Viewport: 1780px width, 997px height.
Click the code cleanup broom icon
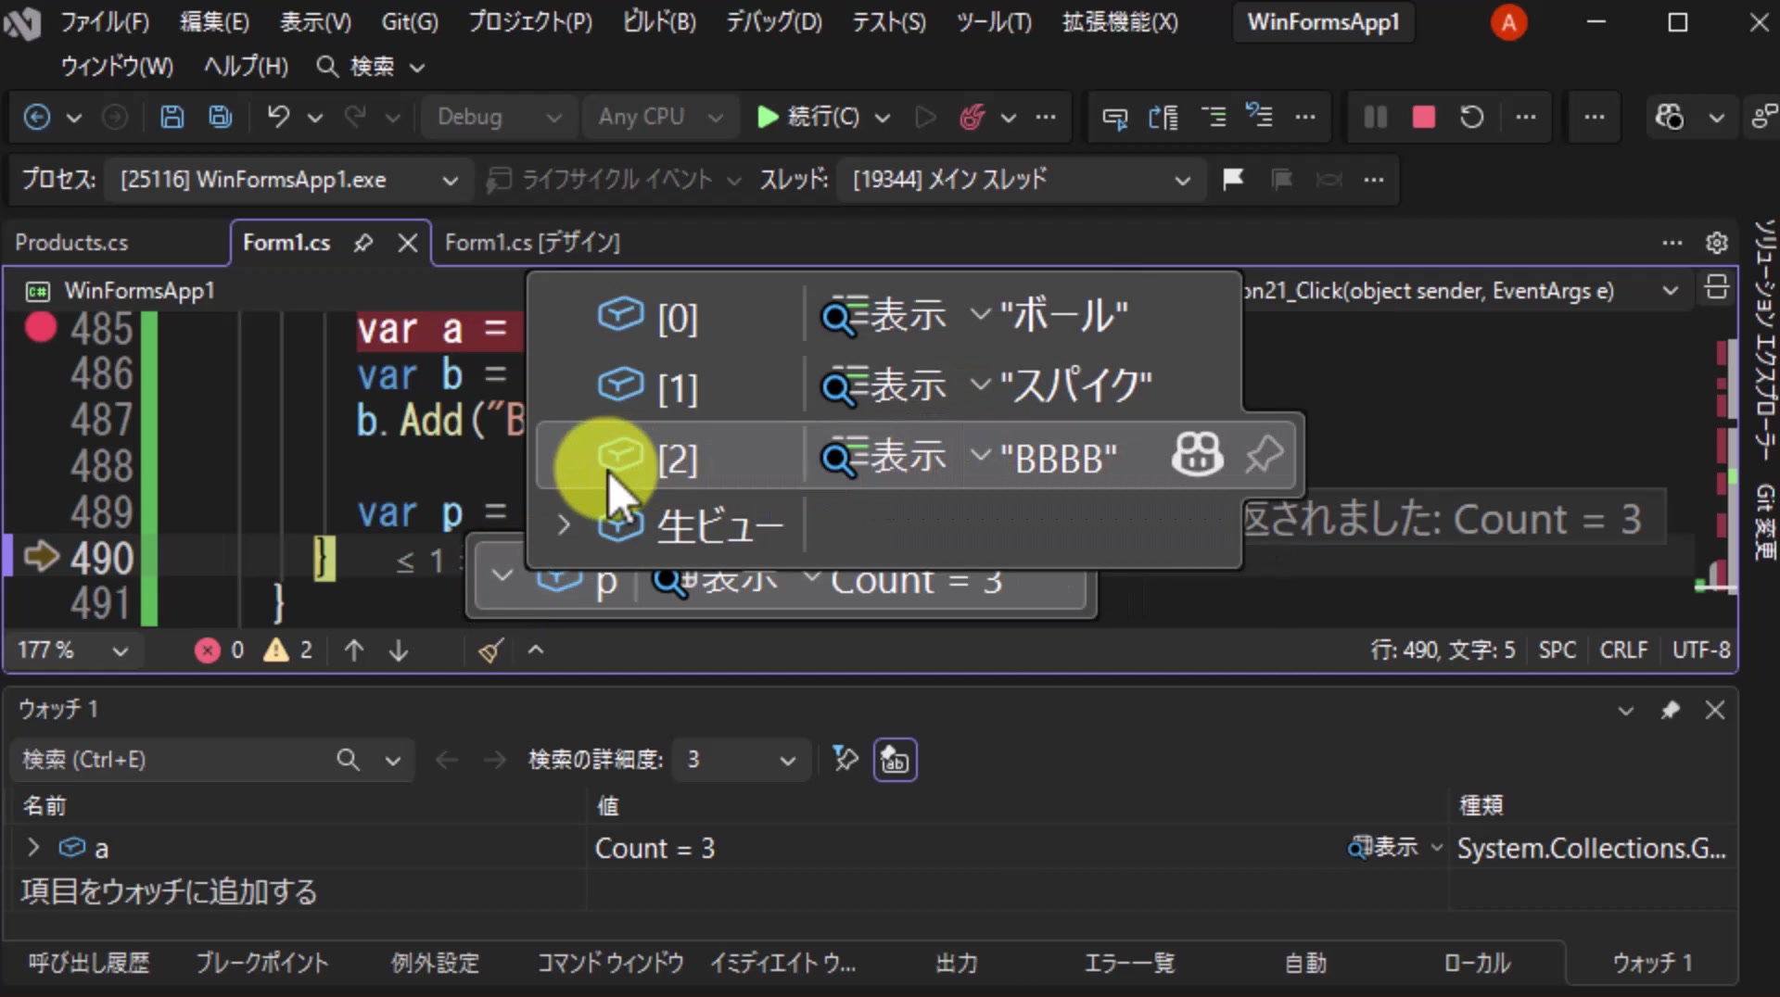click(x=490, y=650)
